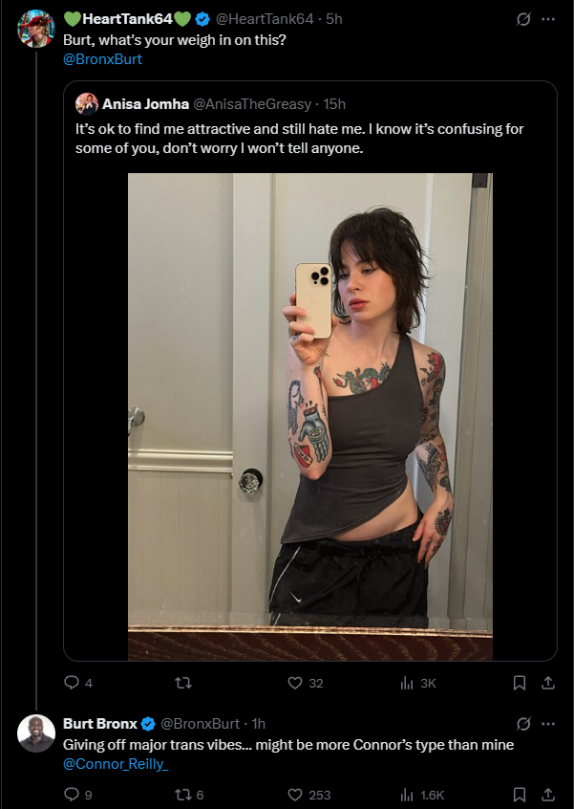Image resolution: width=574 pixels, height=809 pixels.
Task: Like Burt Bronx's tweet with 253 likes
Action: (x=295, y=795)
